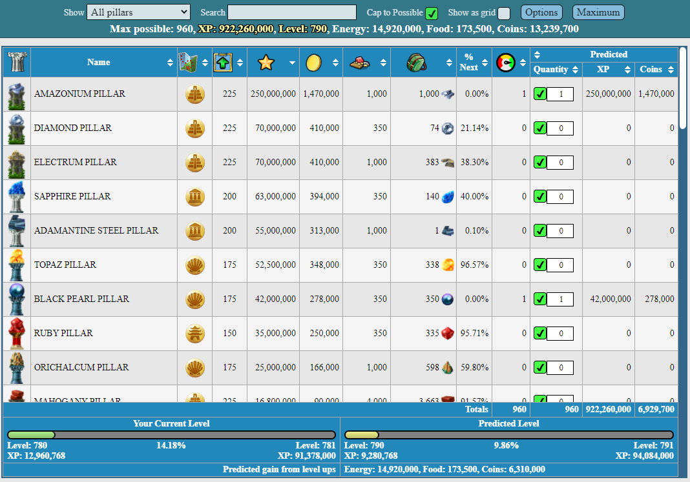Click the Topaz Pillar thumbnail icon
This screenshot has height=482, width=690.
pos(17,265)
